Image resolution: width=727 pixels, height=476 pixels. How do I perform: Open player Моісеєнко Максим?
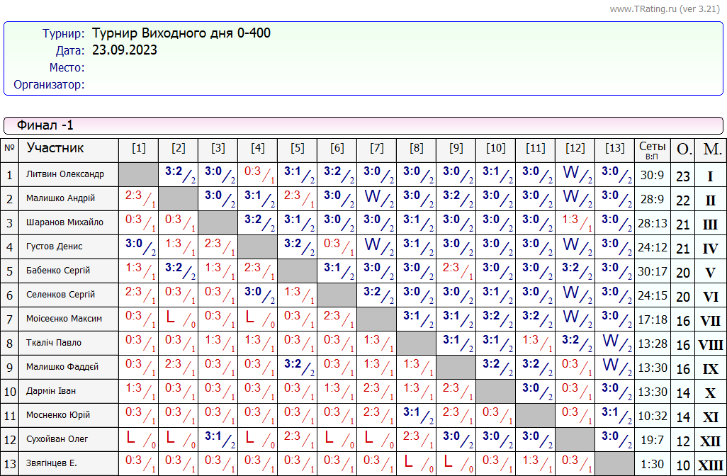click(64, 319)
